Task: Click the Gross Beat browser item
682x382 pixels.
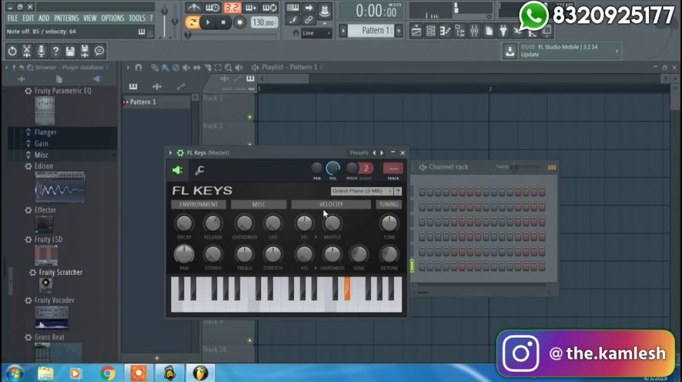Action: pyautogui.click(x=49, y=337)
